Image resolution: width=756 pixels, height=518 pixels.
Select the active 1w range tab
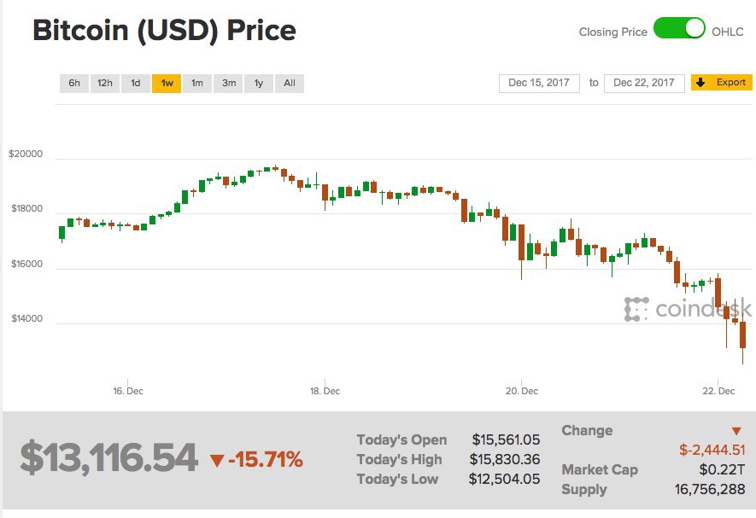click(167, 83)
